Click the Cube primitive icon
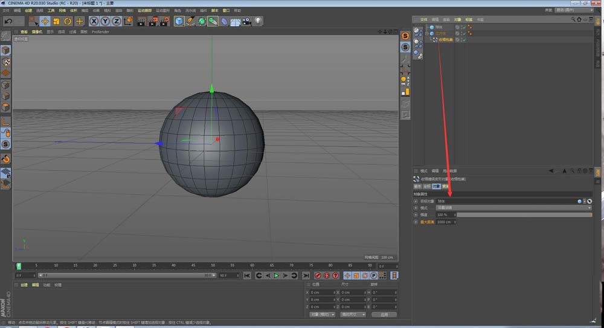604x328 pixels. click(x=179, y=21)
